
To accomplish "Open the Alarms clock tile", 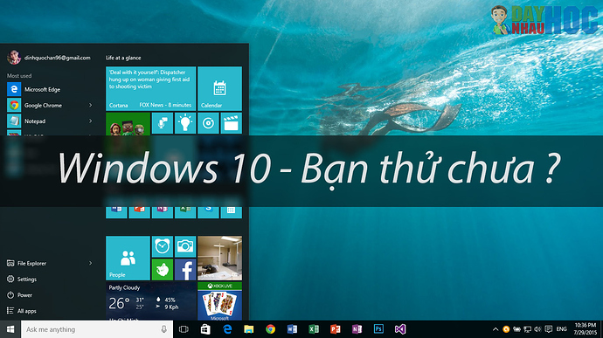I will pos(163,246).
